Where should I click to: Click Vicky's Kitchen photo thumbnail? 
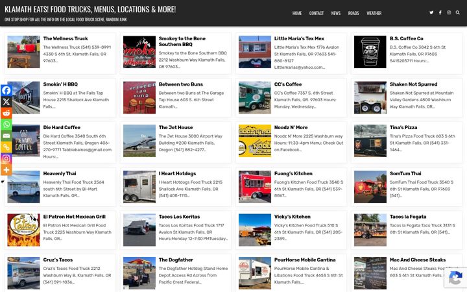[x=255, y=230]
